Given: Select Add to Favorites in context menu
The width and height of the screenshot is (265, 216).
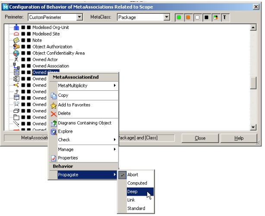Looking at the screenshot, I should [x=74, y=105].
